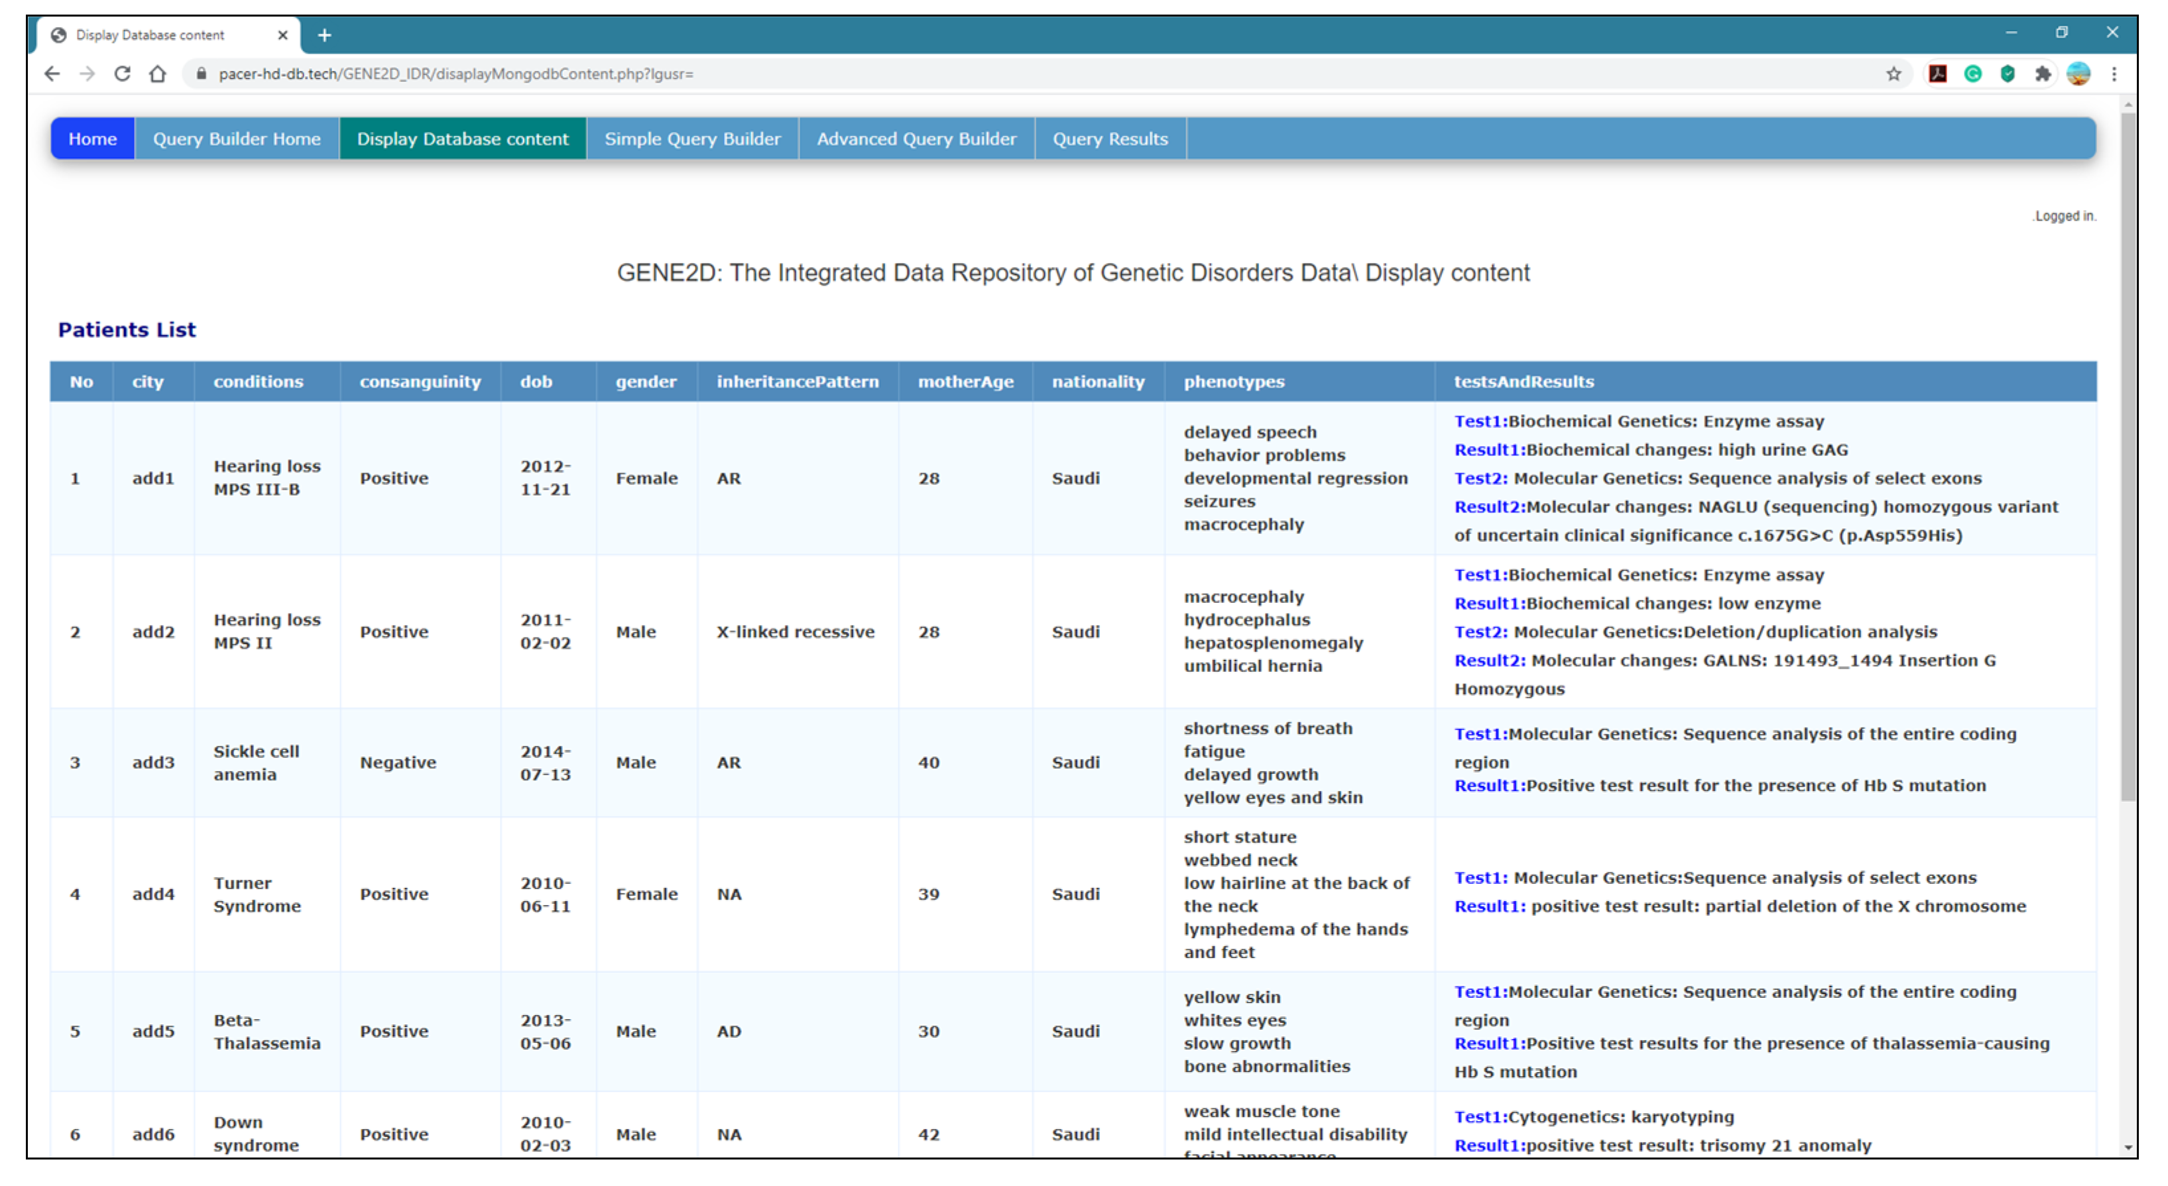Open Advanced Query Builder page
Image resolution: width=2168 pixels, height=1186 pixels.
pos(916,138)
